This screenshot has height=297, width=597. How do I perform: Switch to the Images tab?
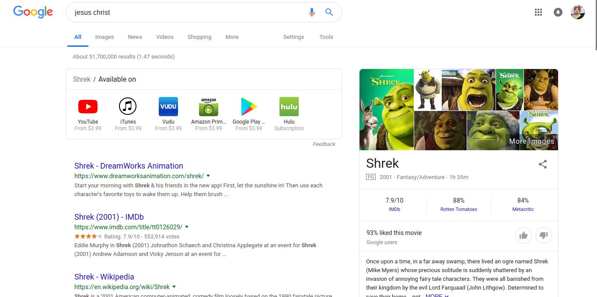click(105, 37)
